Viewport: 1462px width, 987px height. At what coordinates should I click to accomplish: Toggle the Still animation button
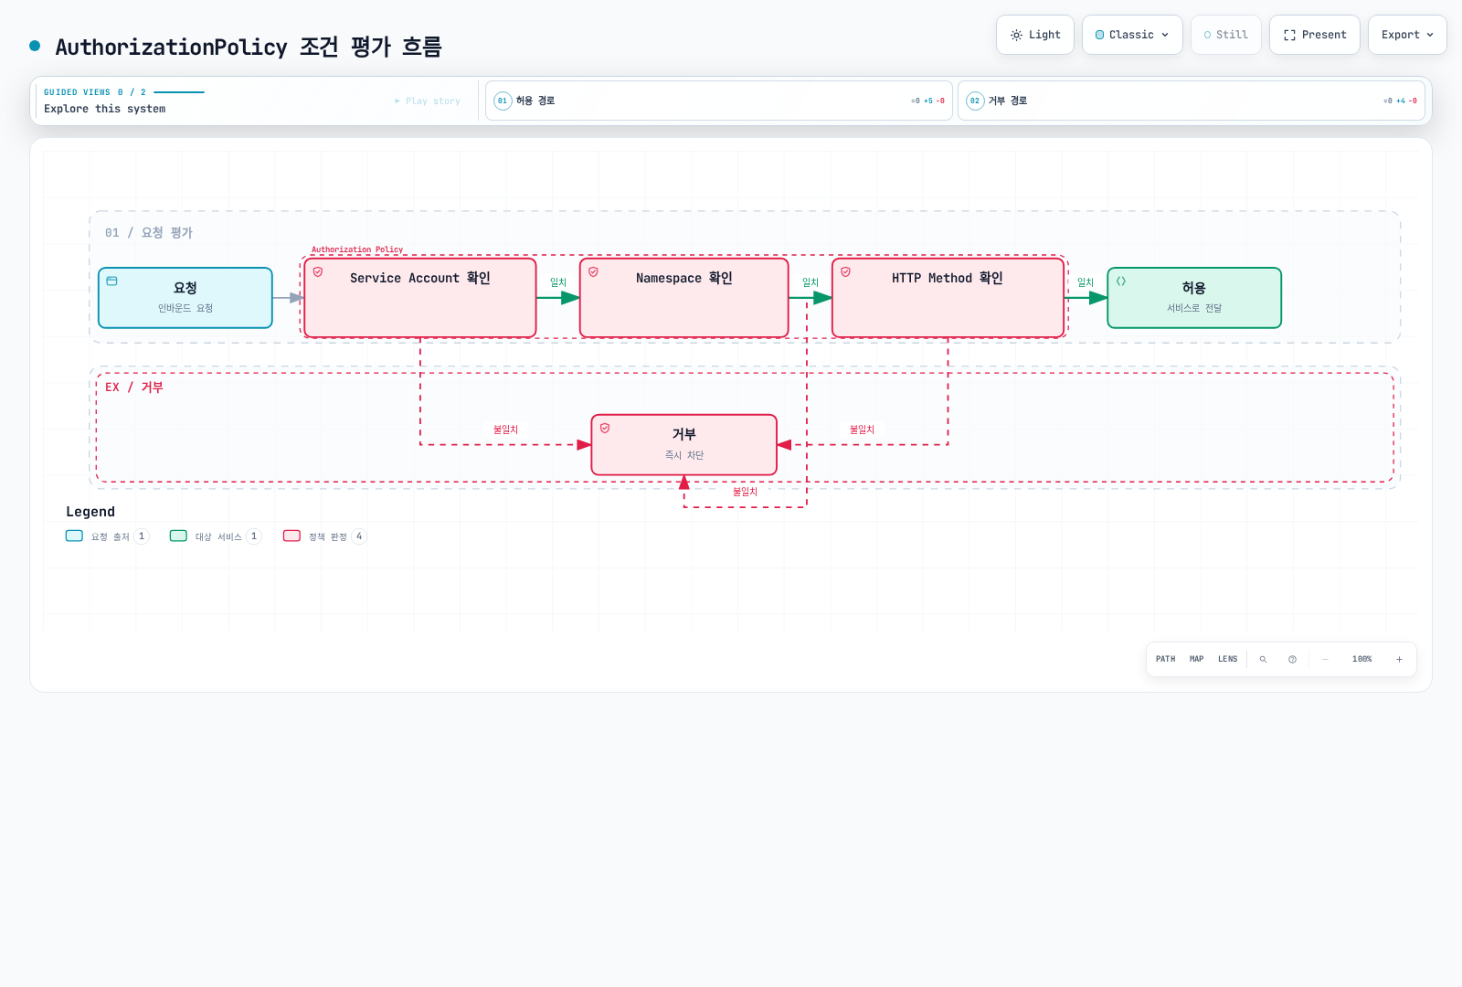tap(1226, 35)
